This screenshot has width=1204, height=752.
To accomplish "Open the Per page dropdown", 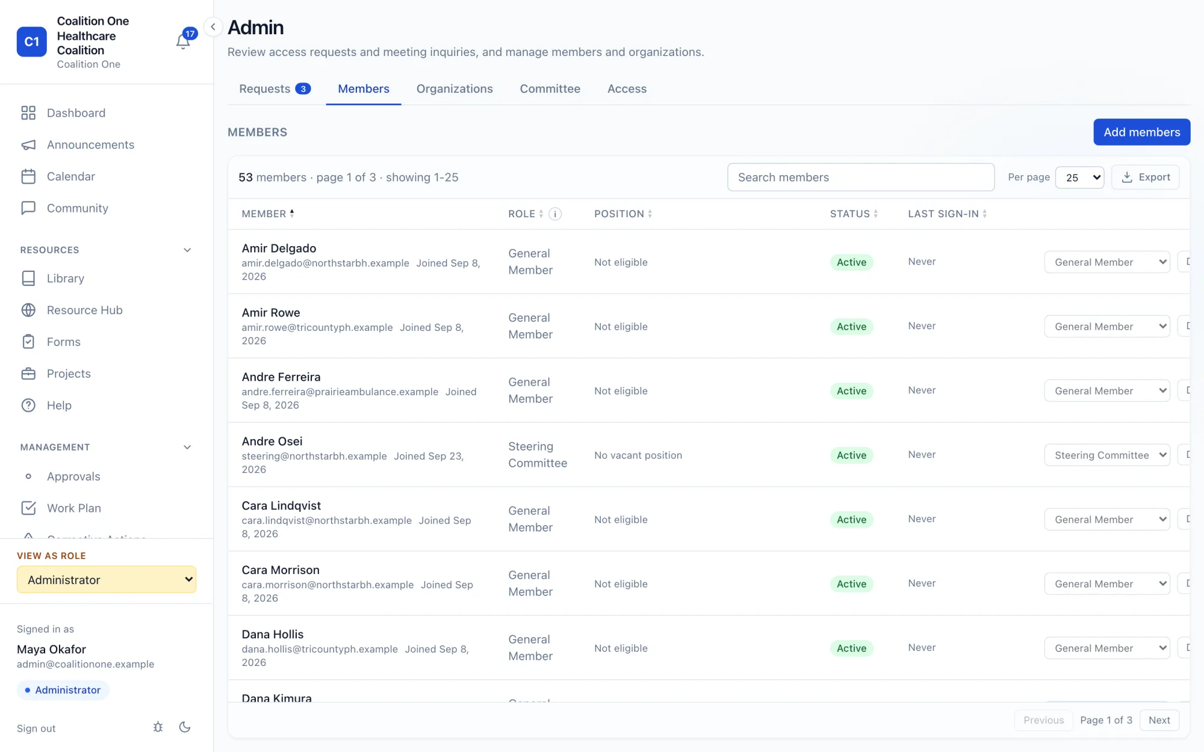I will 1080,177.
